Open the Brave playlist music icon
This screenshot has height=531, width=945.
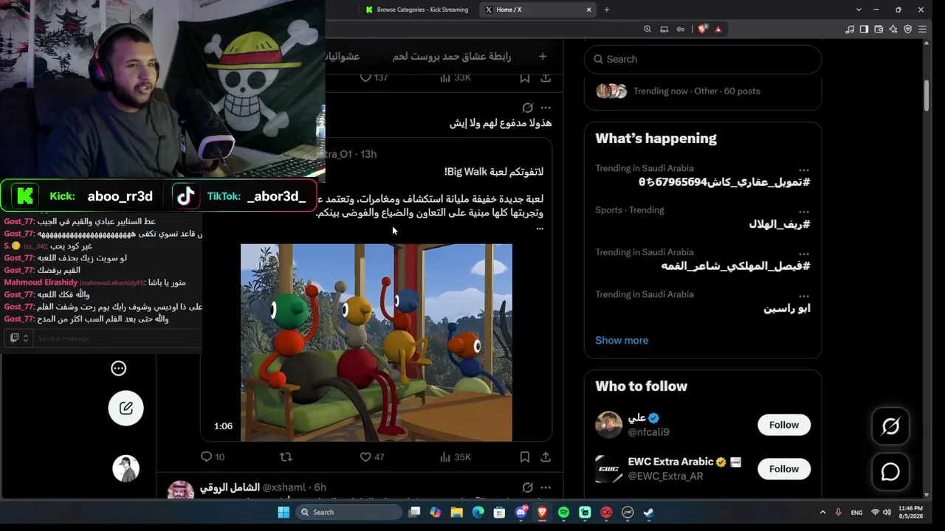[849, 29]
